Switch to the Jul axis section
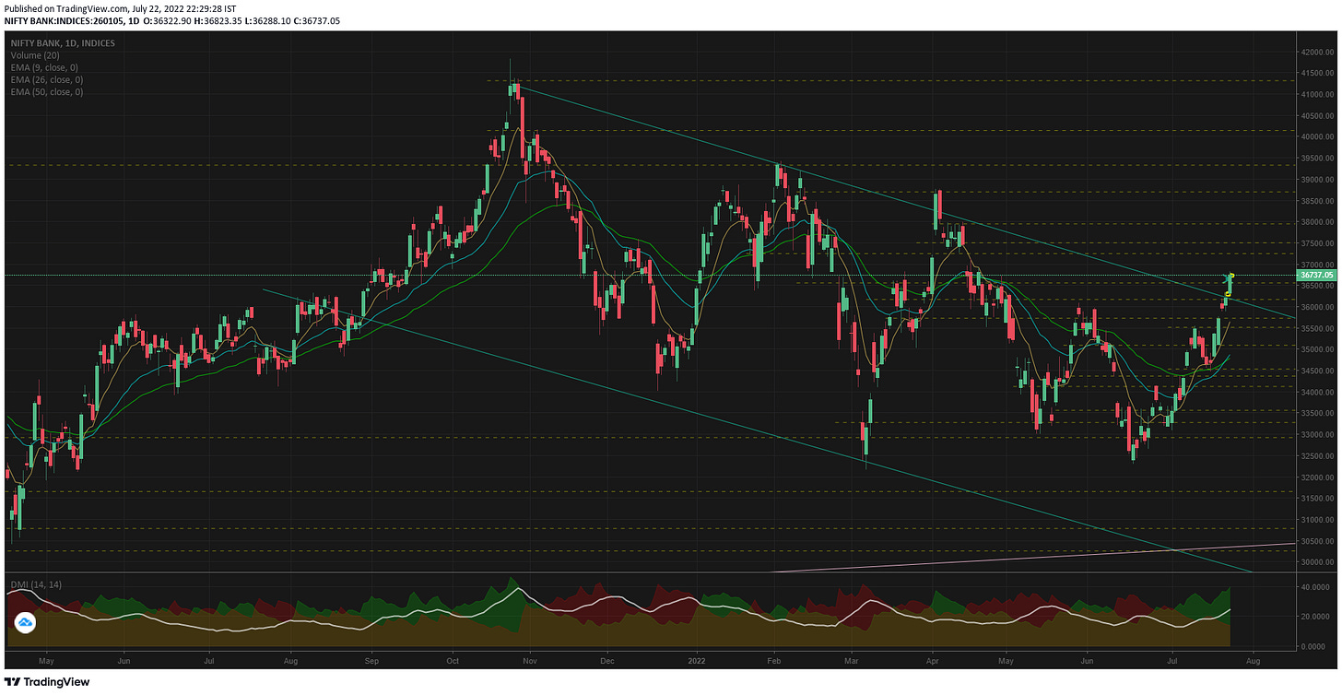 [x=1171, y=661]
